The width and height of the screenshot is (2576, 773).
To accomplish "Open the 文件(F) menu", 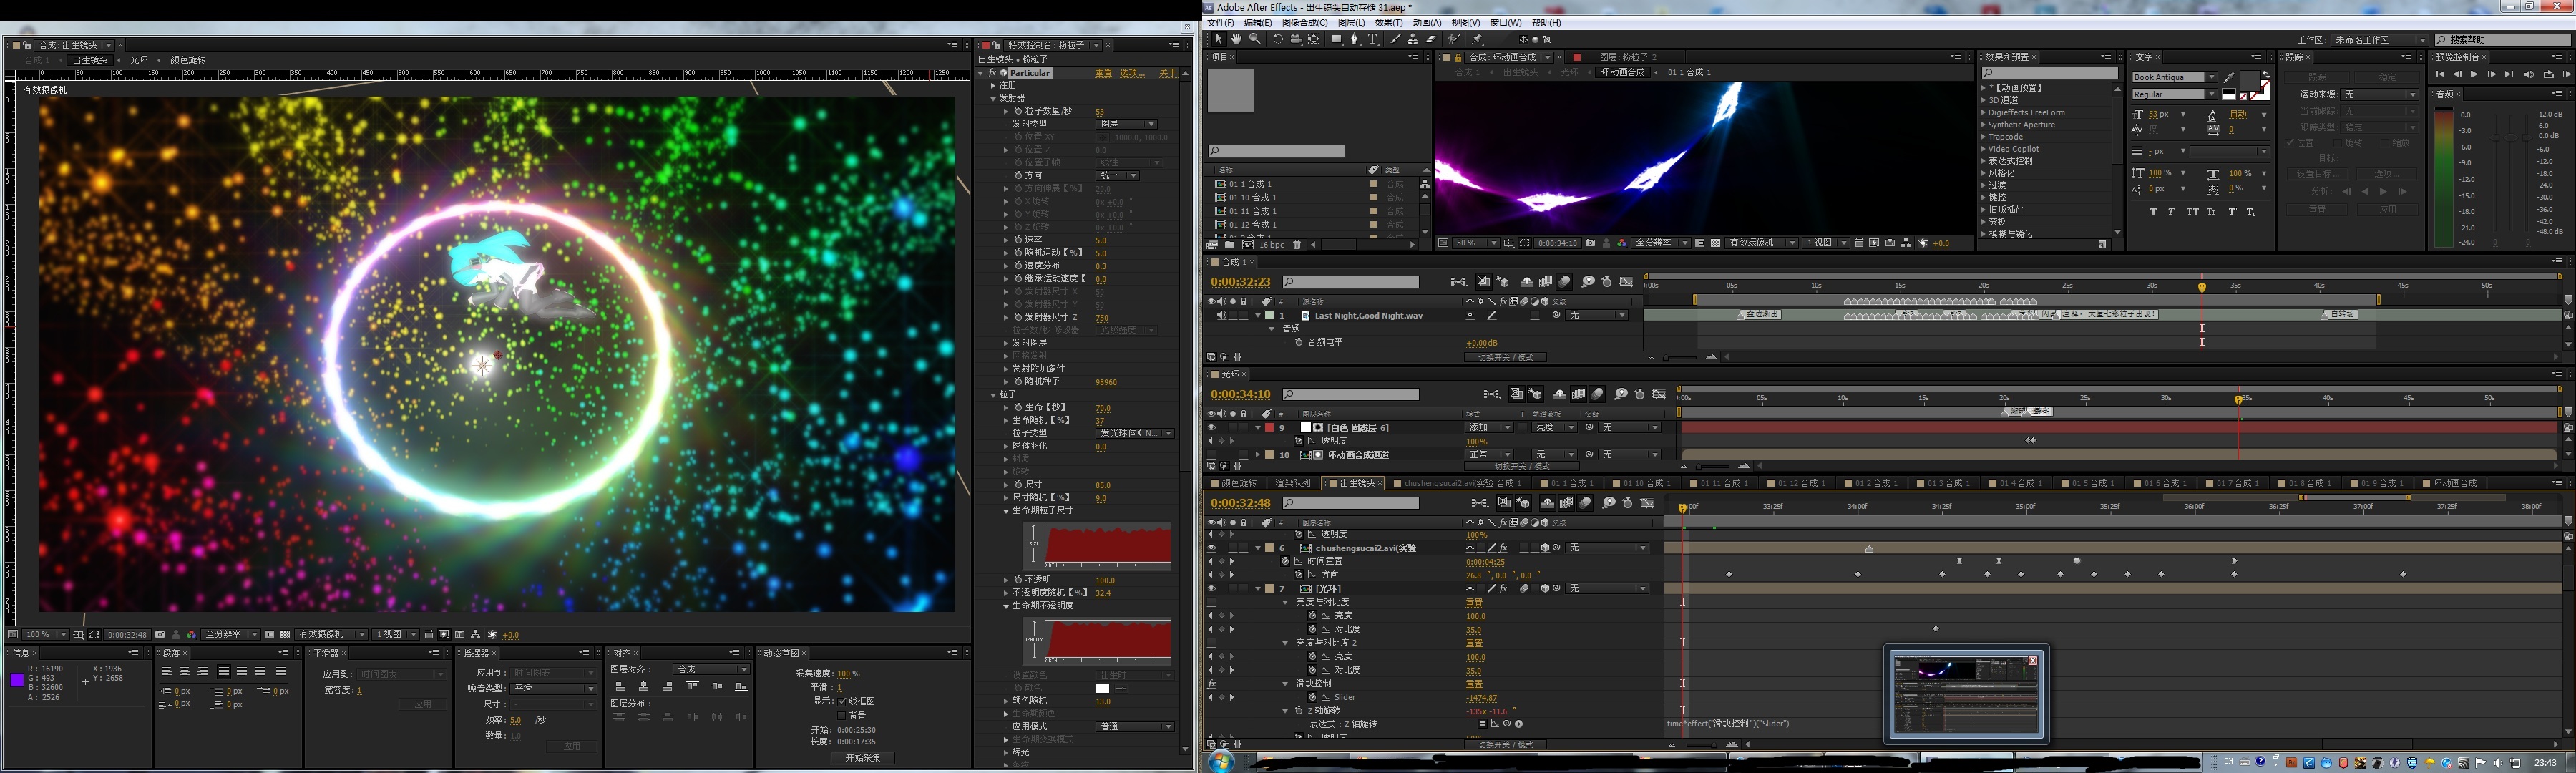I will coord(1220,23).
